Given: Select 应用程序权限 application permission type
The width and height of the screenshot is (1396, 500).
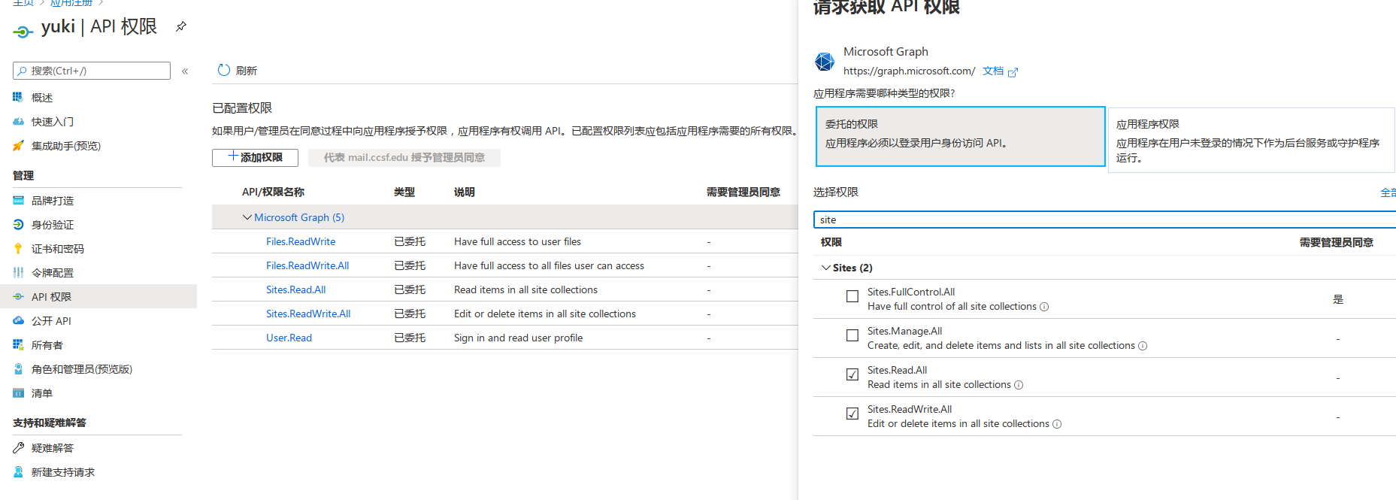Looking at the screenshot, I should click(x=1251, y=140).
